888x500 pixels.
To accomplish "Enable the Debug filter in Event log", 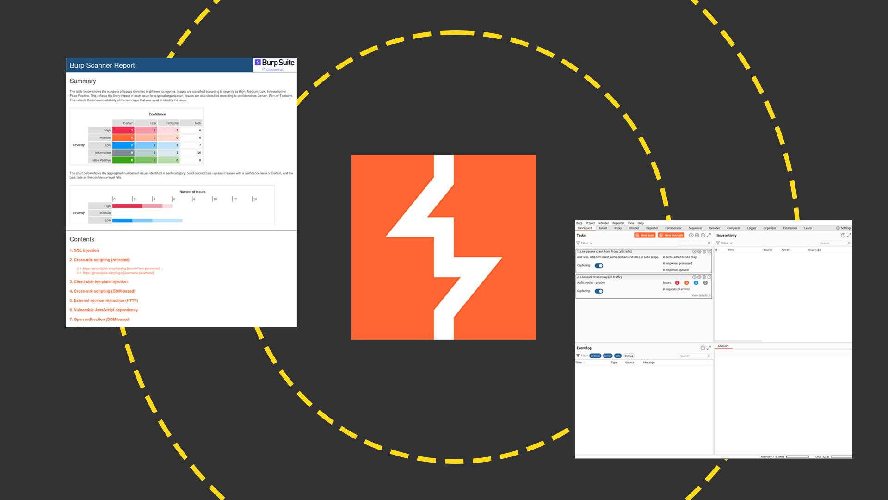I will [x=629, y=356].
